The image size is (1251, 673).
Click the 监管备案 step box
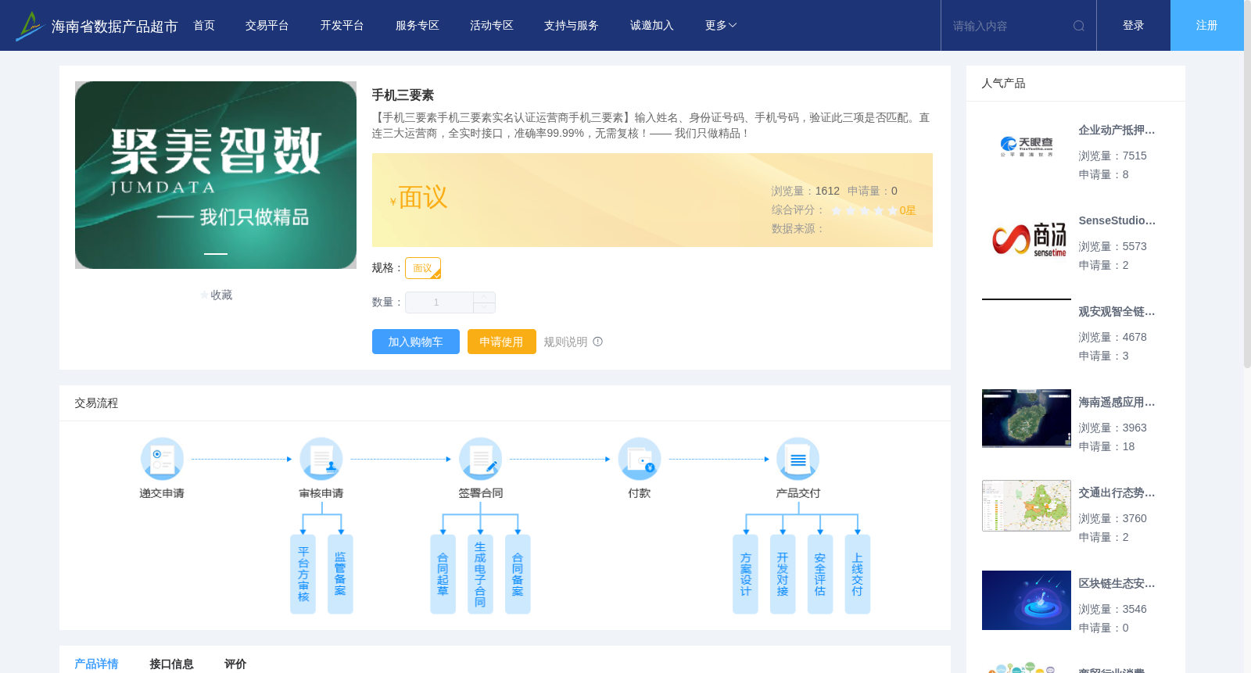[x=340, y=575]
